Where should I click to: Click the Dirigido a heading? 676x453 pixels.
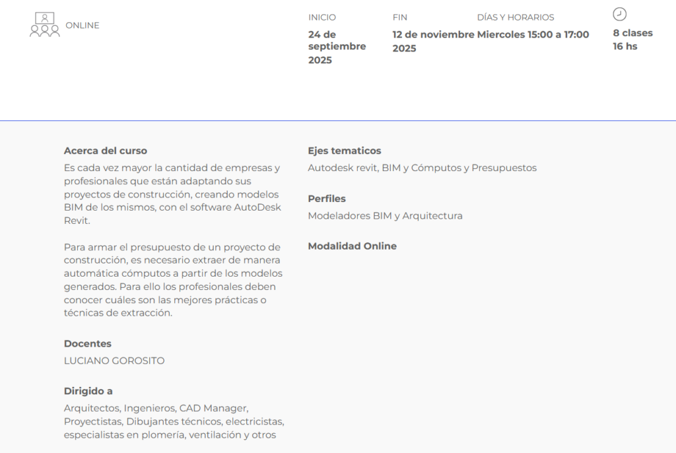pyautogui.click(x=88, y=391)
